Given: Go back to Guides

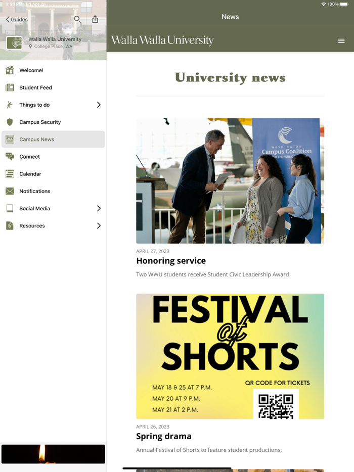Looking at the screenshot, I should pos(17,20).
